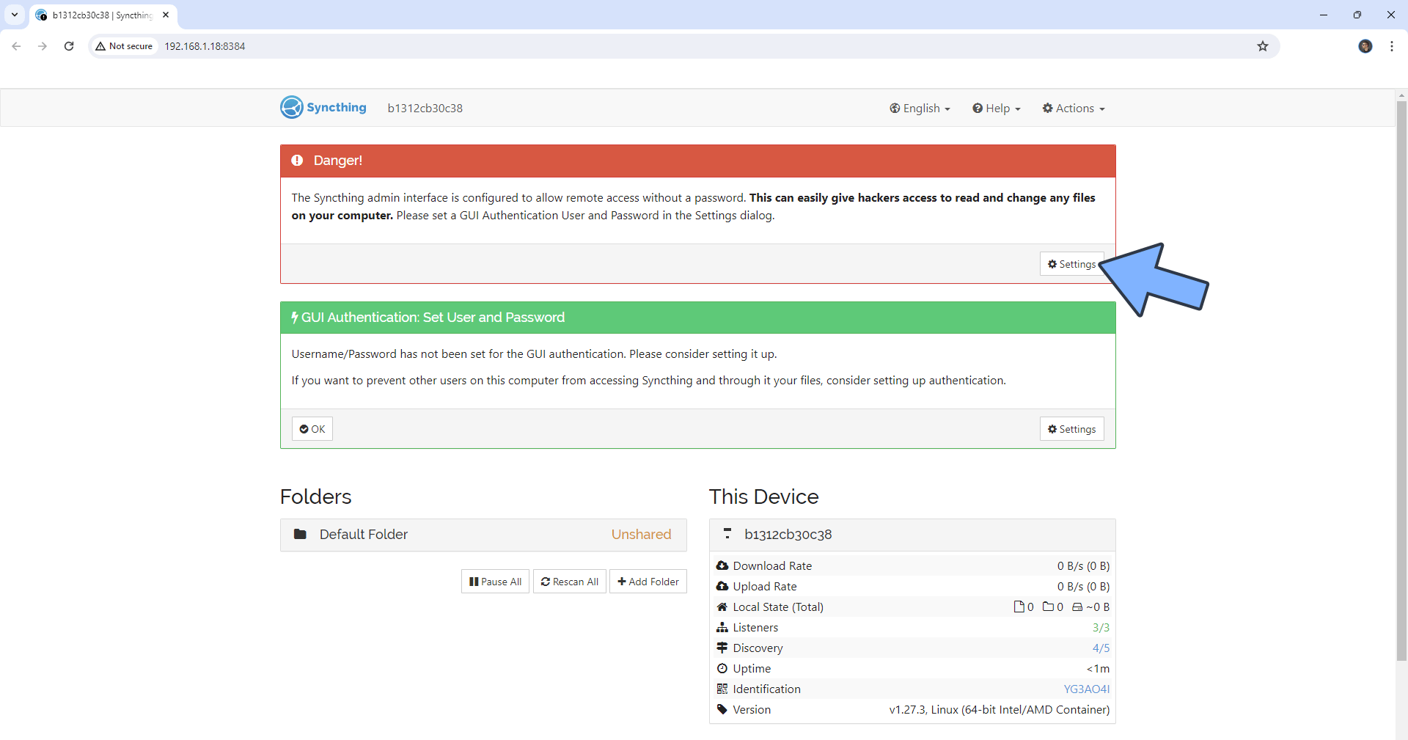Open the English language dropdown
Image resolution: width=1408 pixels, height=740 pixels.
[x=920, y=109]
